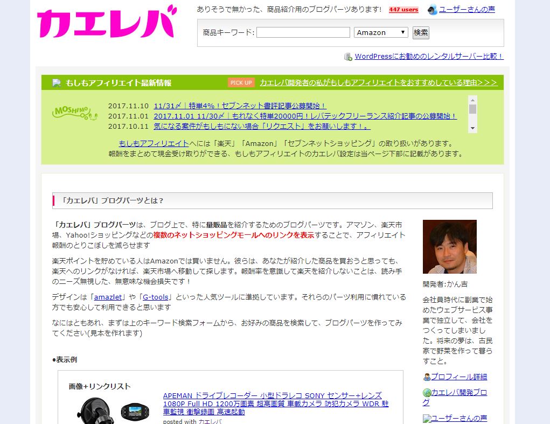Click the user voice webcam icon
550x424 pixels.
click(432, 10)
